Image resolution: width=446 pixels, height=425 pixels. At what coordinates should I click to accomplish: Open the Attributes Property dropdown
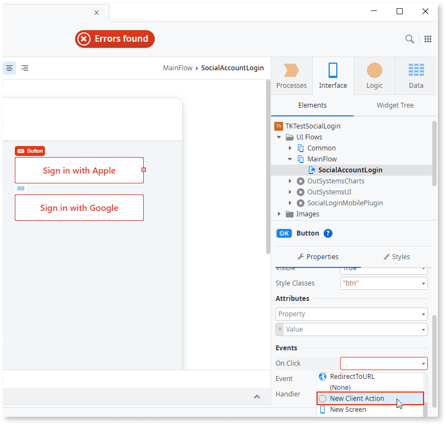coord(424,314)
